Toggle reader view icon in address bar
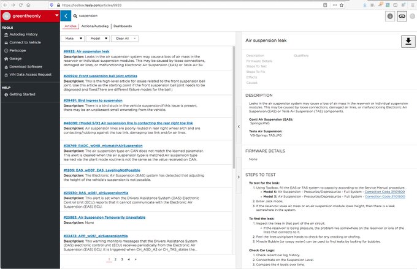The width and height of the screenshot is (417, 269). [325, 5]
